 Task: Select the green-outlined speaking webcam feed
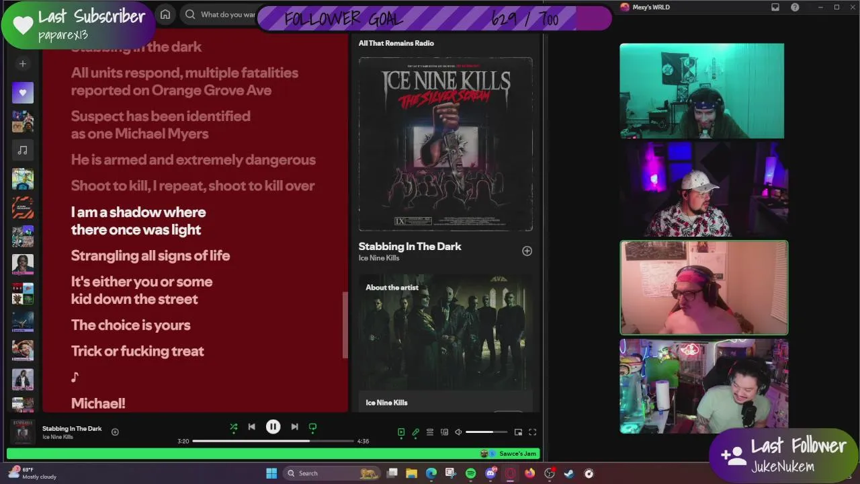pos(703,288)
